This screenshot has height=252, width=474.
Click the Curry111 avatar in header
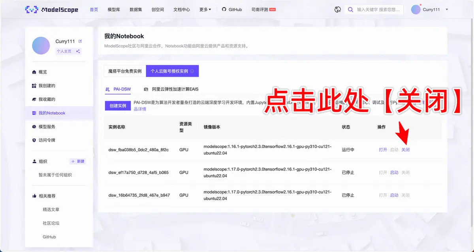pos(416,9)
